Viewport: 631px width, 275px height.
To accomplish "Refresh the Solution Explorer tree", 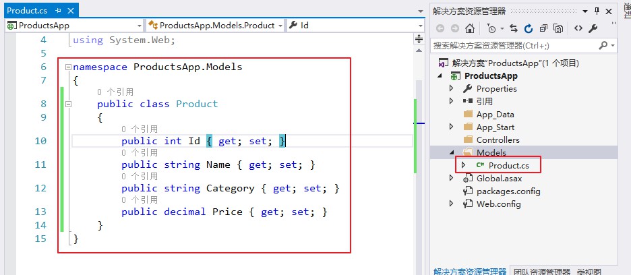I will click(x=529, y=28).
